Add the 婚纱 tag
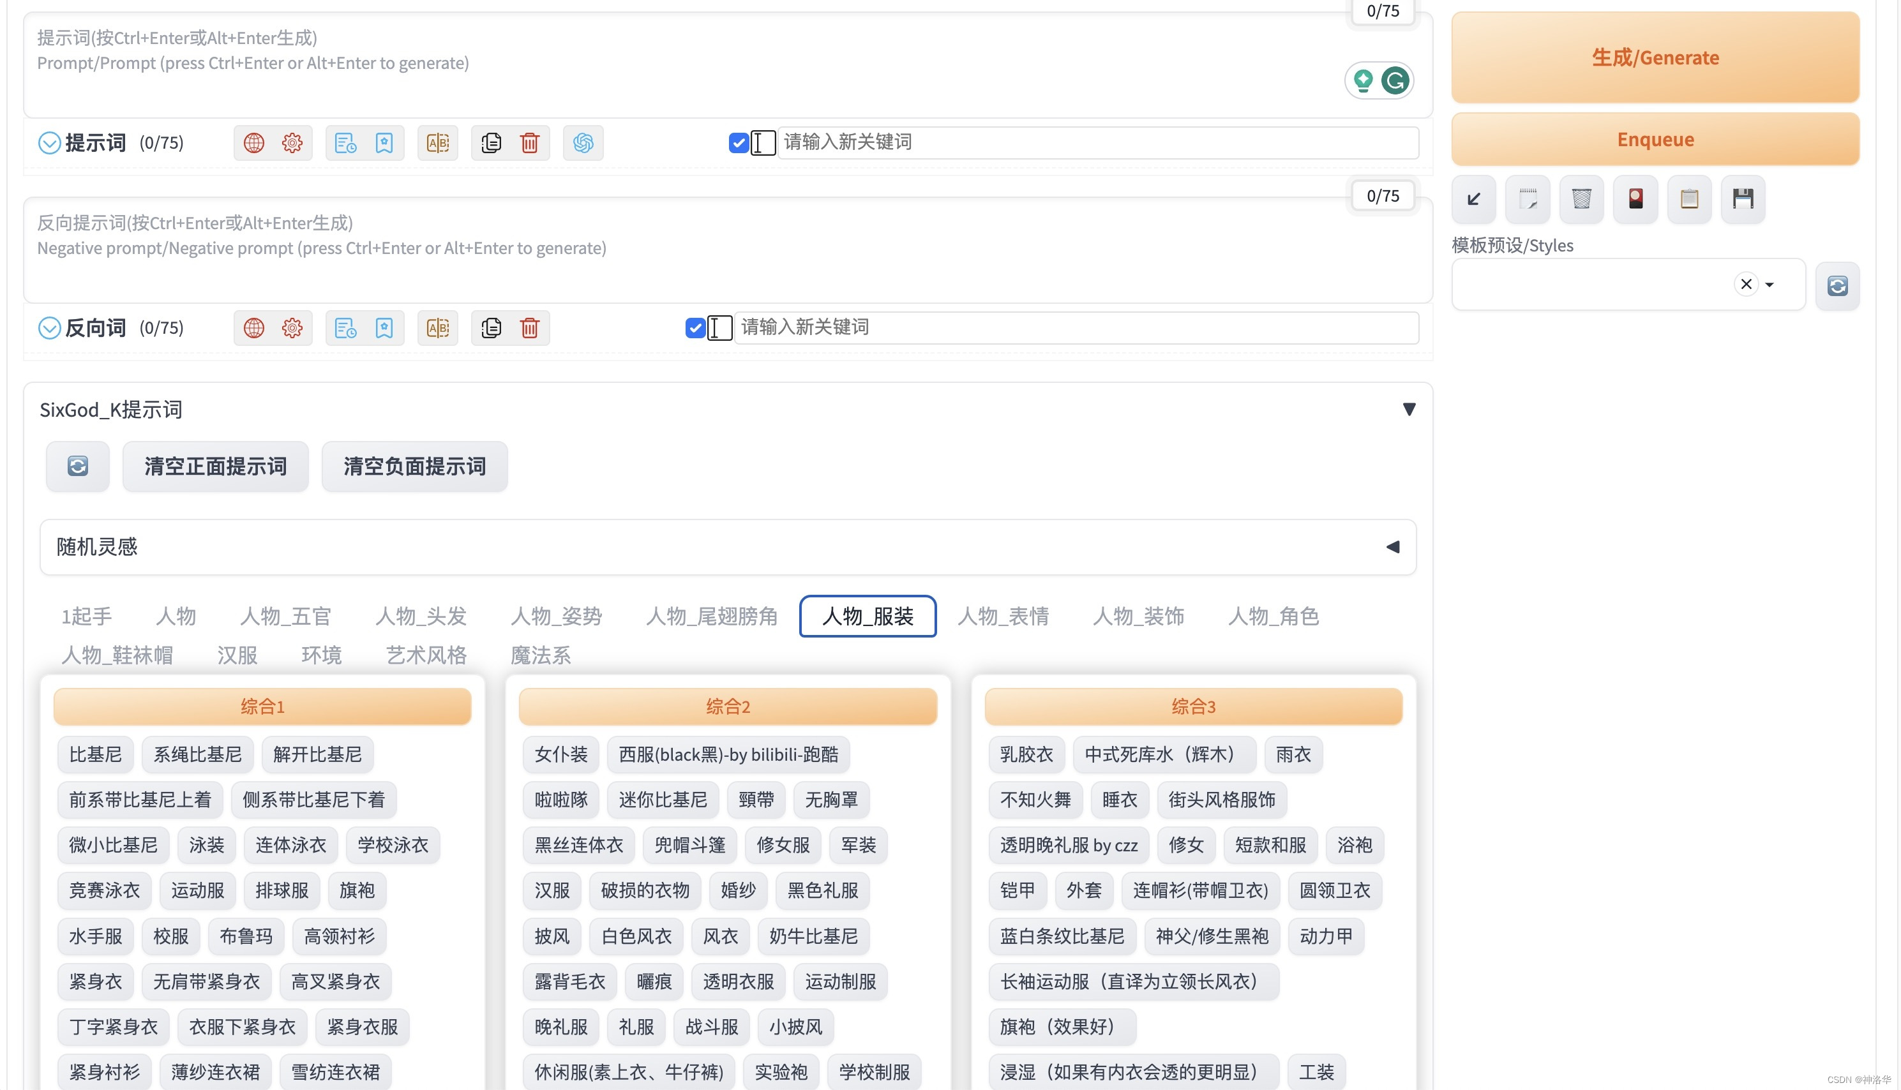The image size is (1901, 1090). coord(738,890)
